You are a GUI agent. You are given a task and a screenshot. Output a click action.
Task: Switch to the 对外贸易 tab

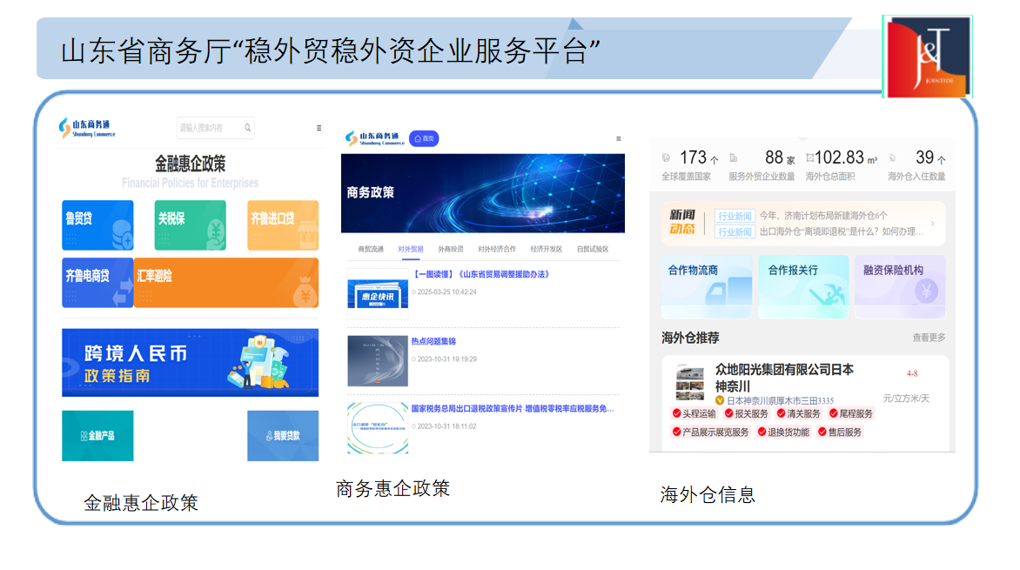tap(411, 249)
